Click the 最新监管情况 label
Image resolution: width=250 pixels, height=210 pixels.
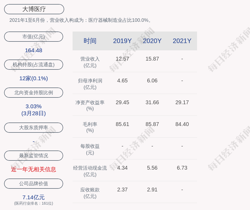[x=34, y=156]
